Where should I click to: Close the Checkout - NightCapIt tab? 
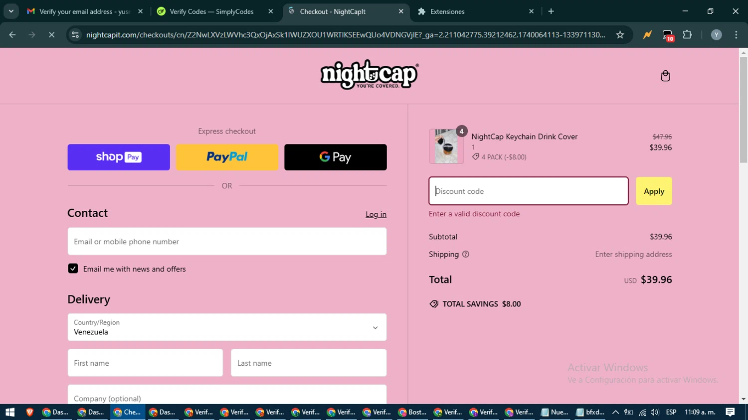coord(401,11)
